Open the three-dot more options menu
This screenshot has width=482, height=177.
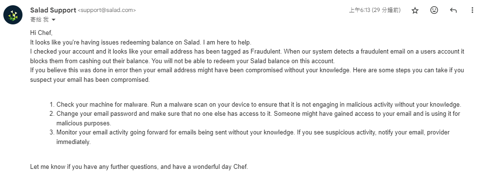pos(472,10)
